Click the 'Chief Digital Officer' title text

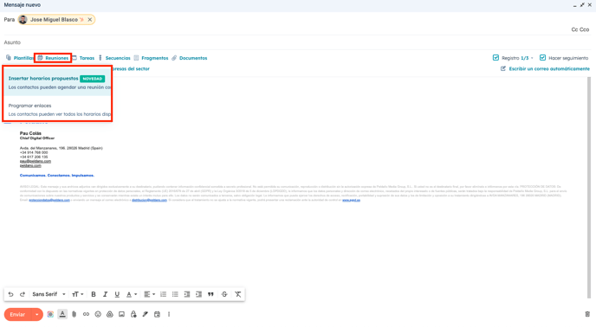(37, 138)
